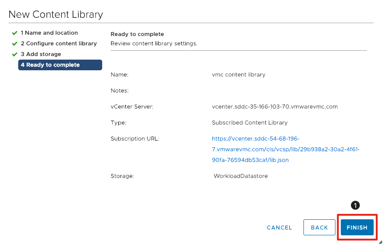The image size is (383, 246).
Task: Click the 'Notes:' field label
Action: [120, 91]
